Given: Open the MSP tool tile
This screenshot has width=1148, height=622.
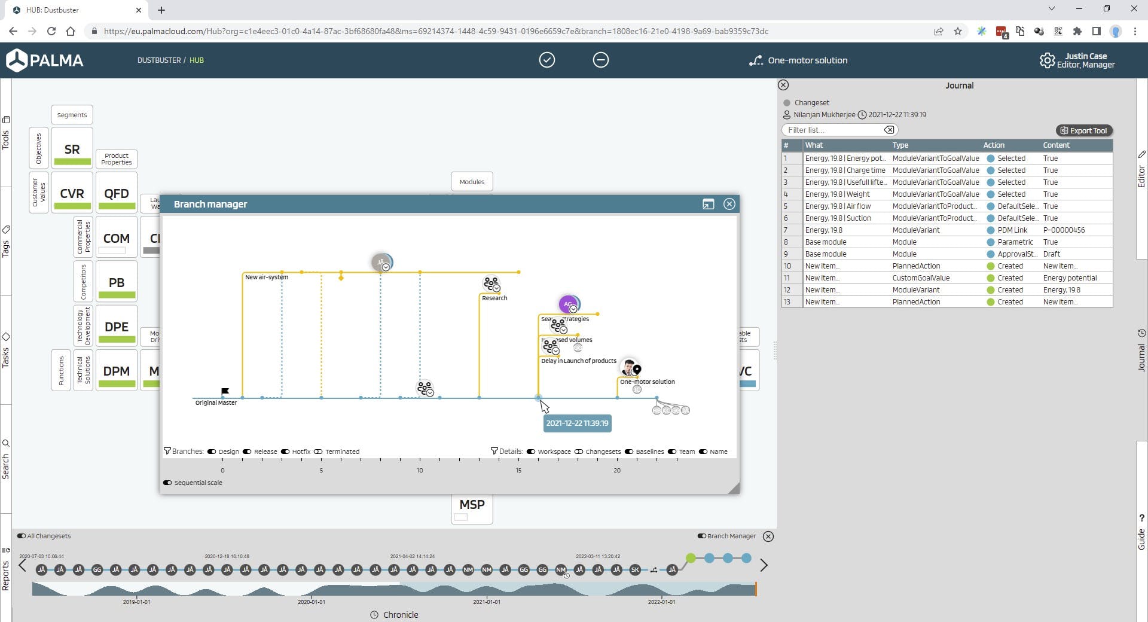Looking at the screenshot, I should pos(472,508).
